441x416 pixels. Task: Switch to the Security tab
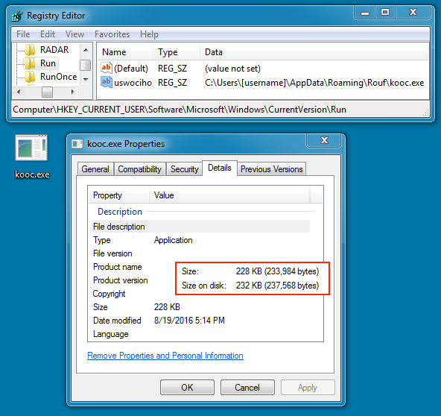click(185, 169)
